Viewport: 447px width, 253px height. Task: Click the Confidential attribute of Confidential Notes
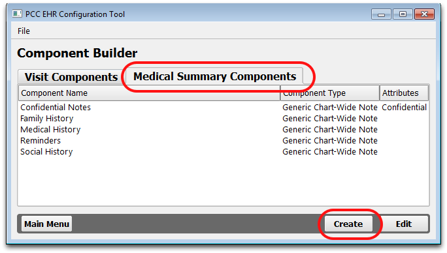pyautogui.click(x=405, y=108)
